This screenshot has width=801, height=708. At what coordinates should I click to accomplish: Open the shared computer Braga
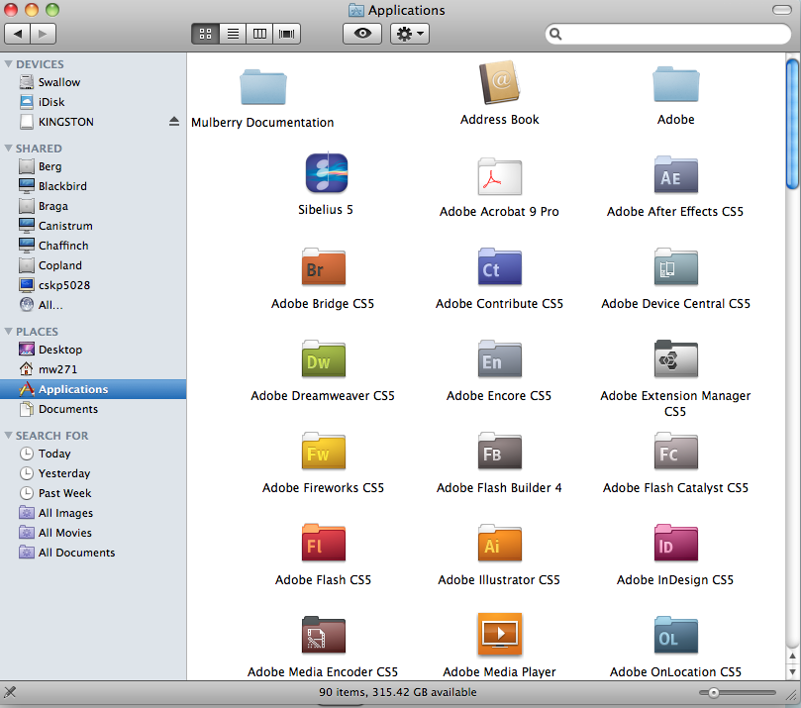[93, 206]
